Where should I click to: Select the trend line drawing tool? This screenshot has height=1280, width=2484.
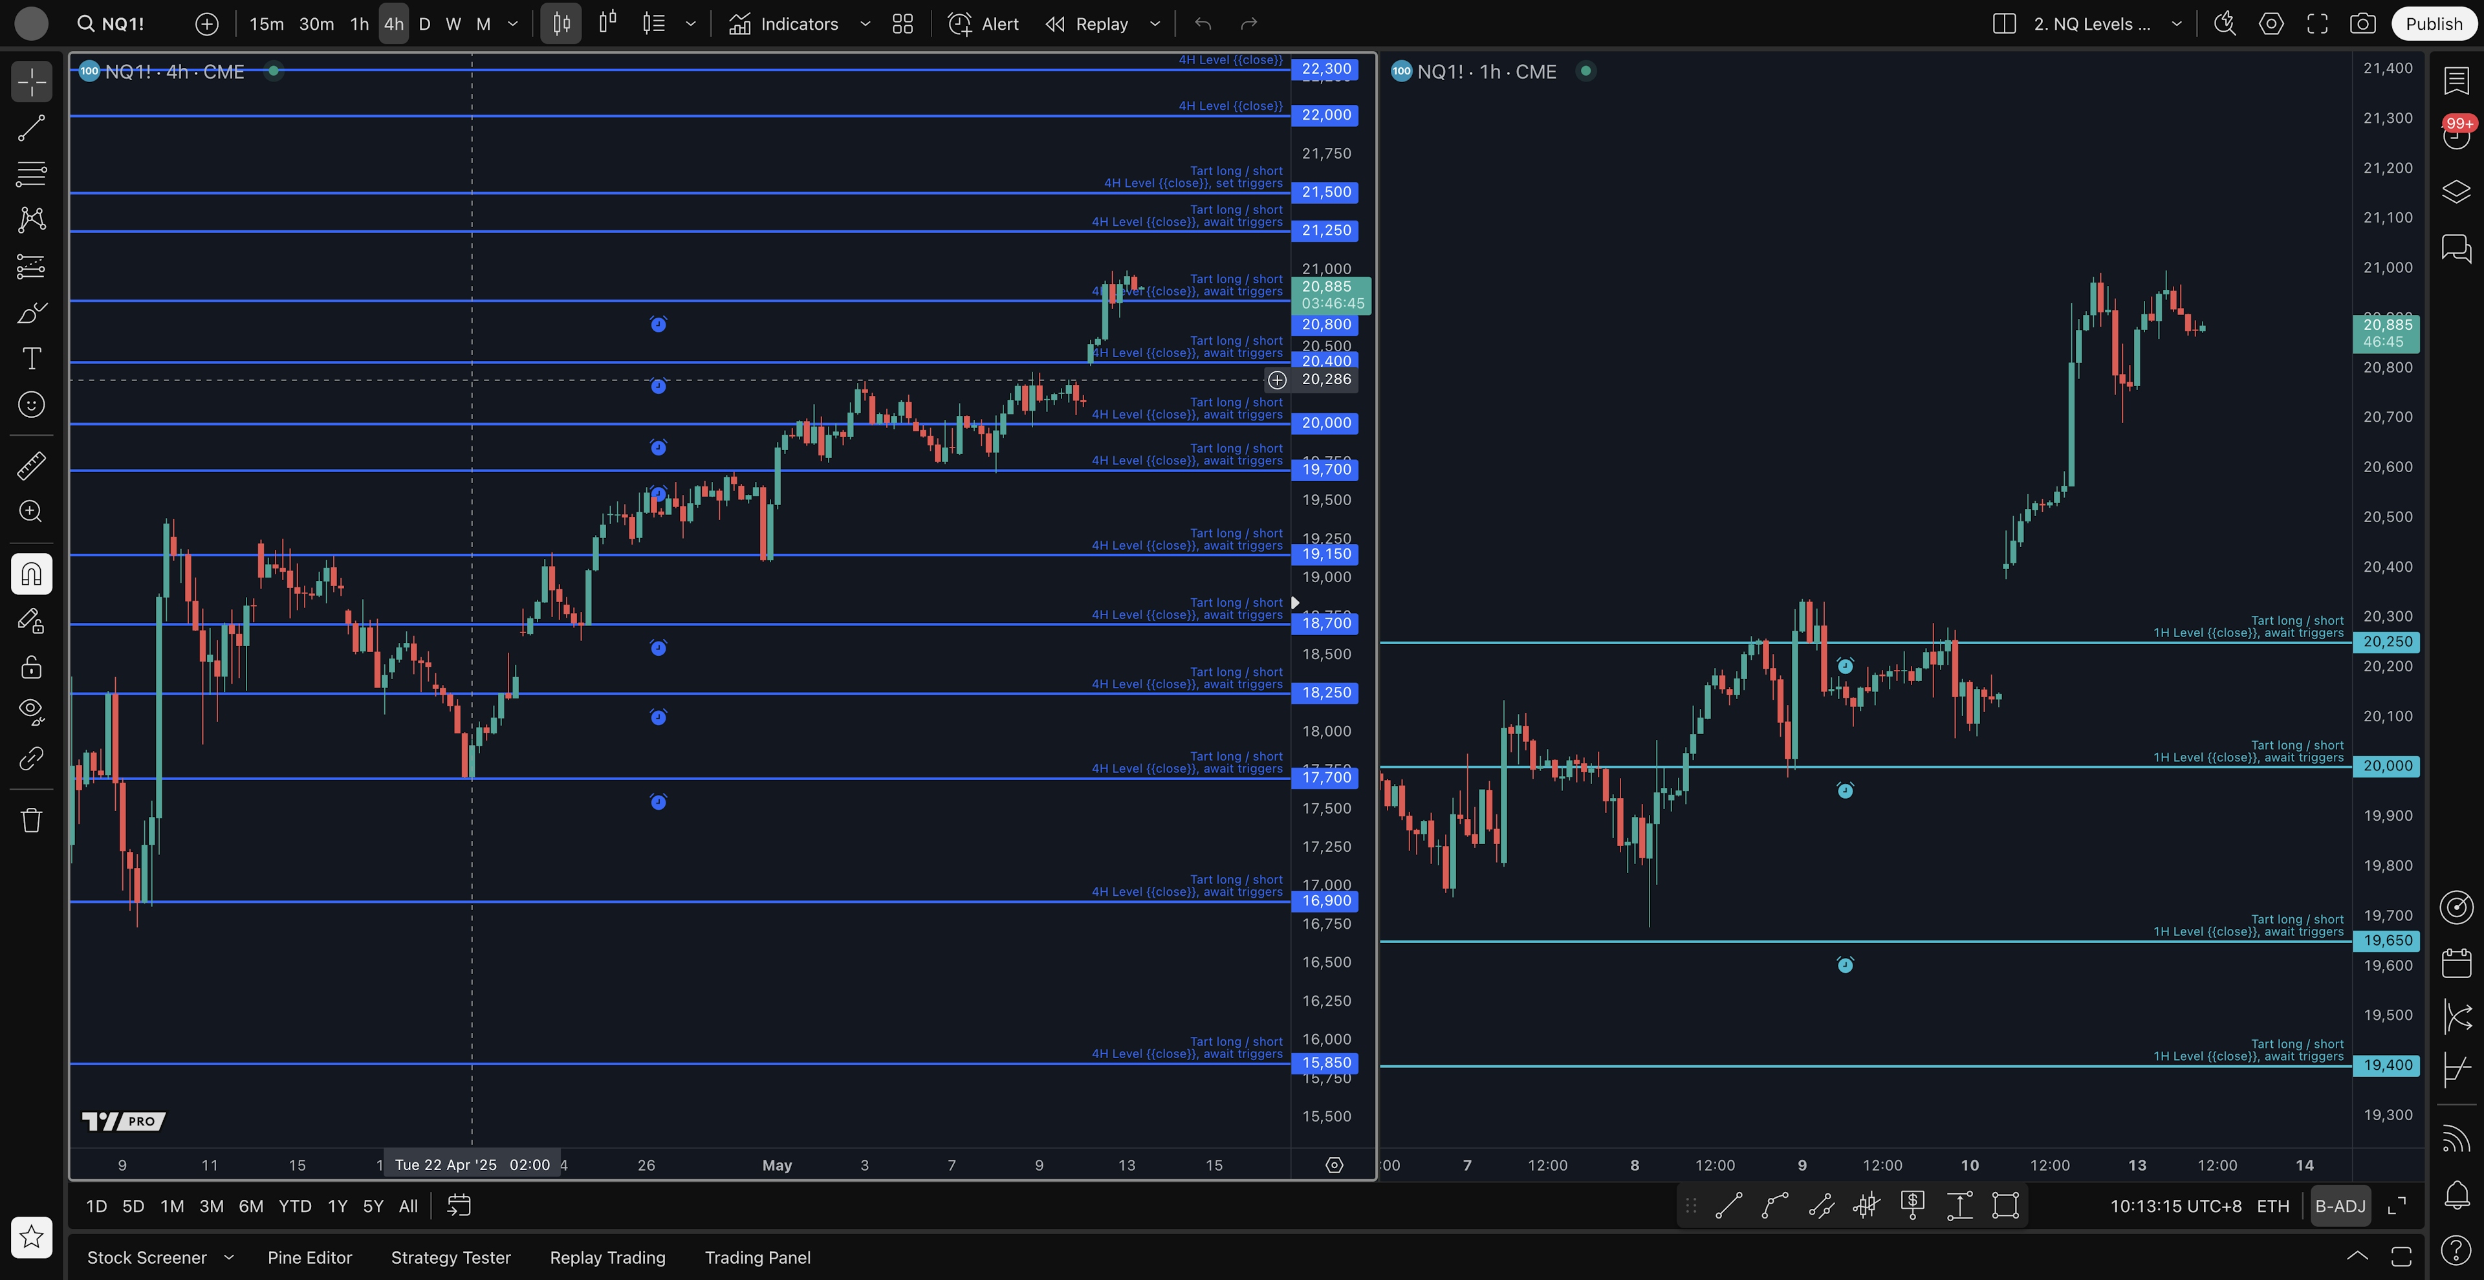(x=31, y=128)
